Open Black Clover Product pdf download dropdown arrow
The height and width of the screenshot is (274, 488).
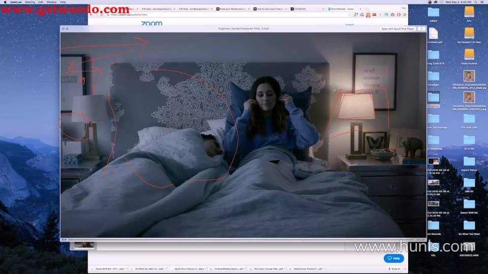click(x=325, y=269)
